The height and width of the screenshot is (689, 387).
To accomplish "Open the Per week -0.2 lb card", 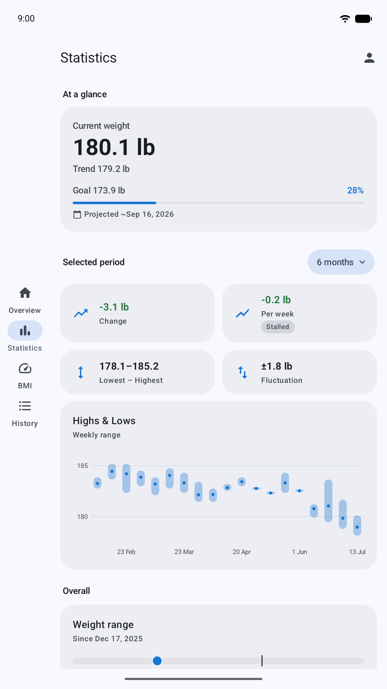I will [299, 313].
